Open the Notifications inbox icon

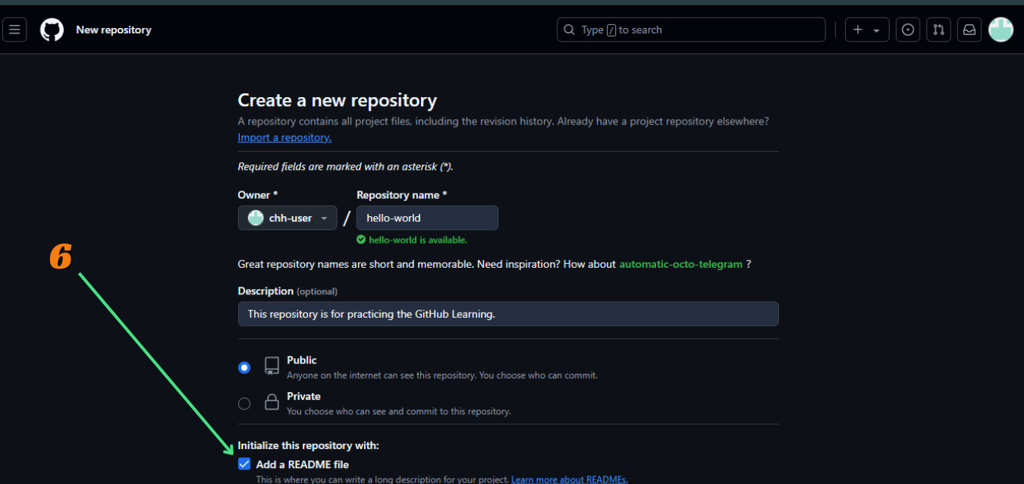(x=969, y=30)
